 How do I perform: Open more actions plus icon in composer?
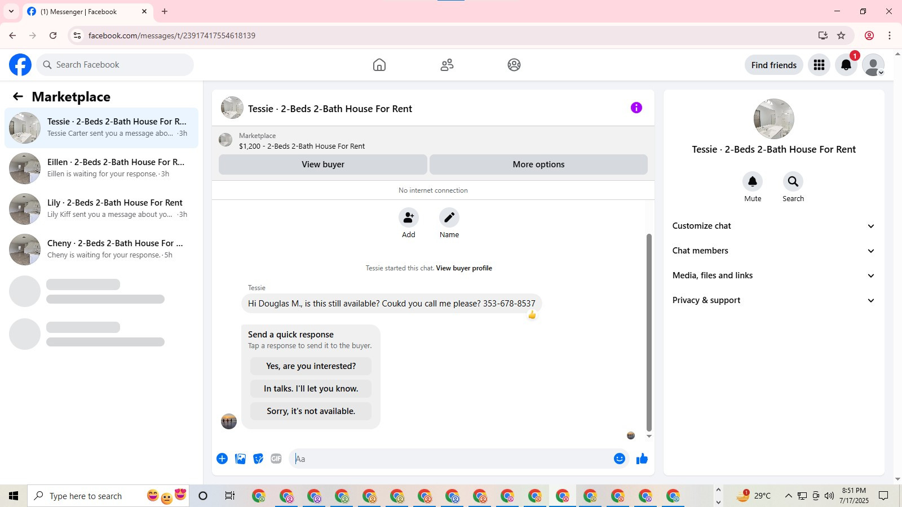coord(222,459)
